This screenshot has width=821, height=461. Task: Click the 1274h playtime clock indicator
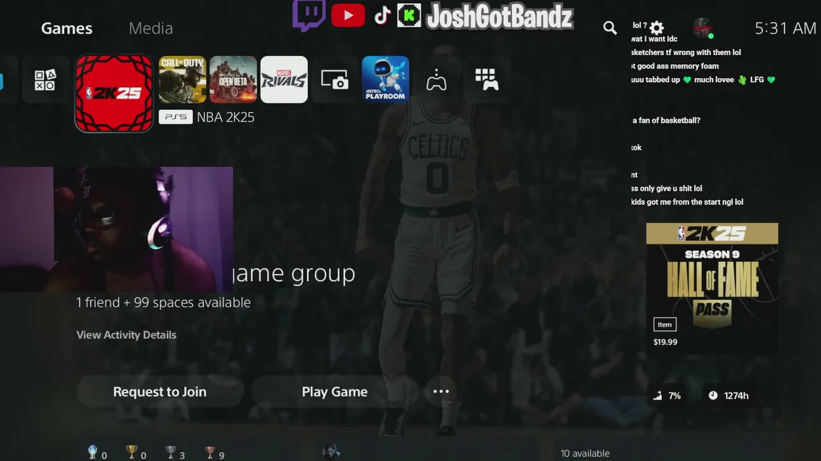click(x=728, y=396)
